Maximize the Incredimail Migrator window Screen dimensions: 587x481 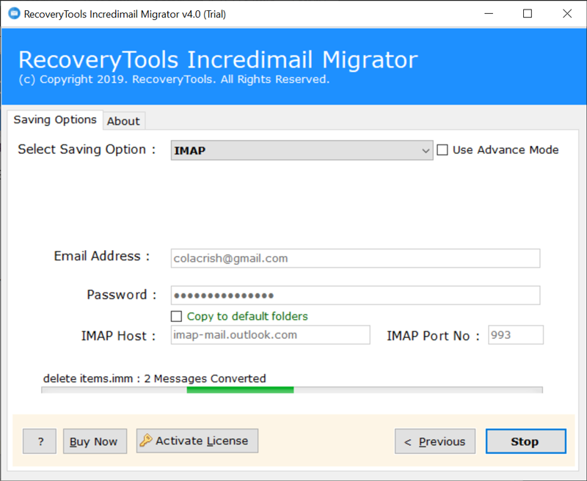click(528, 14)
